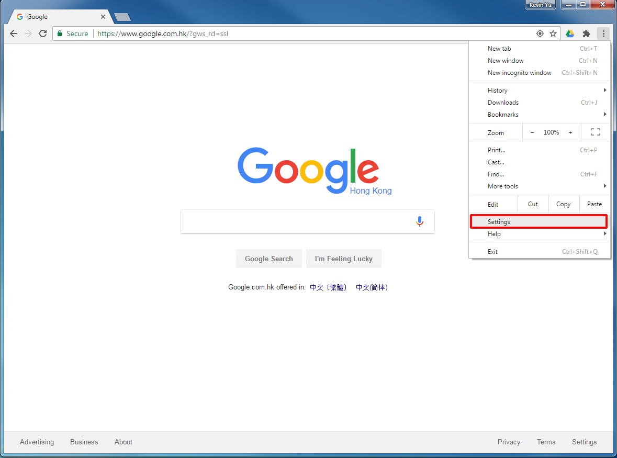
Task: Click the I'm Feeling Lucky button
Action: coord(343,259)
